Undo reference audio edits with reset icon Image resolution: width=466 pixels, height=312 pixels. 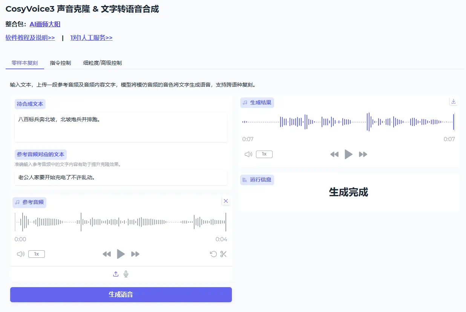(x=213, y=254)
